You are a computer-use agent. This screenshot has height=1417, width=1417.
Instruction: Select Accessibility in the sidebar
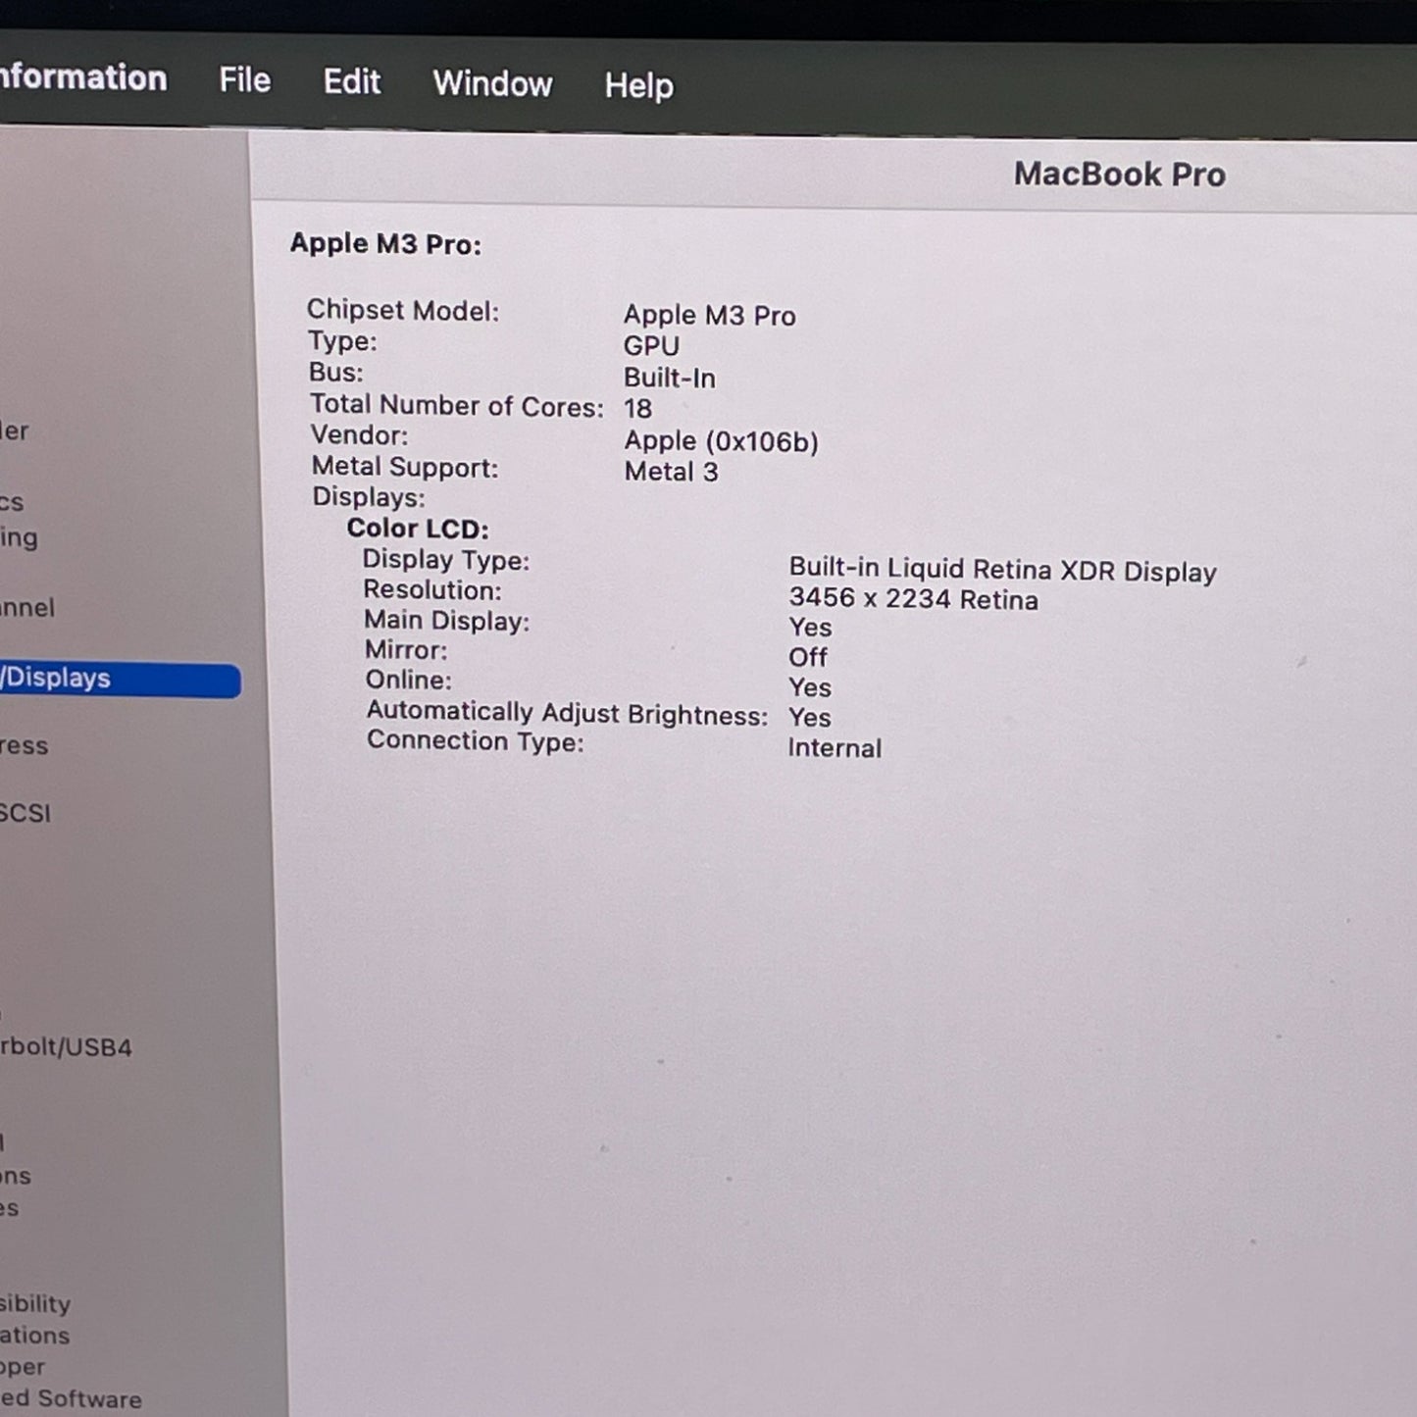pos(36,1303)
